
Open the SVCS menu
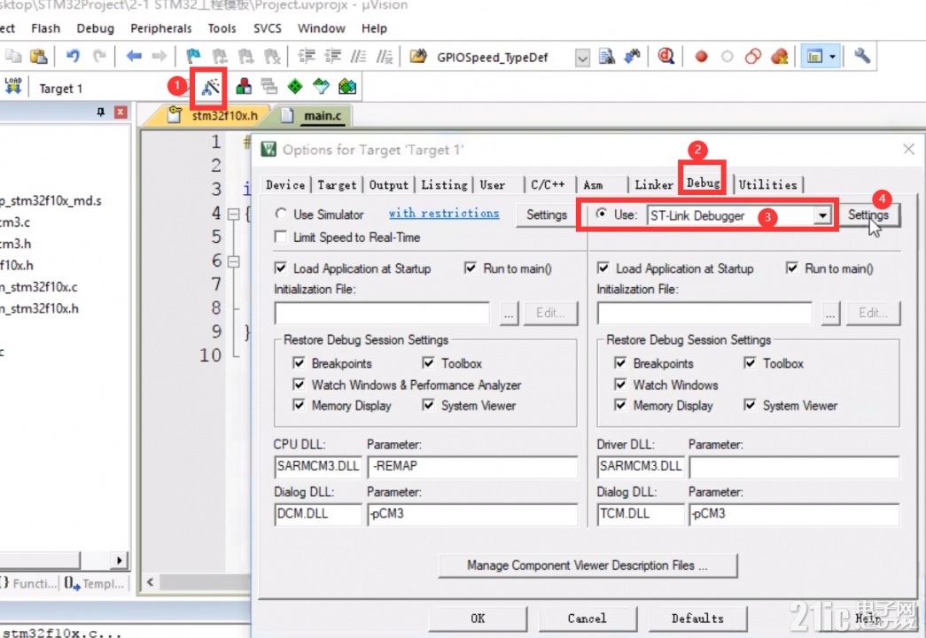tap(267, 28)
